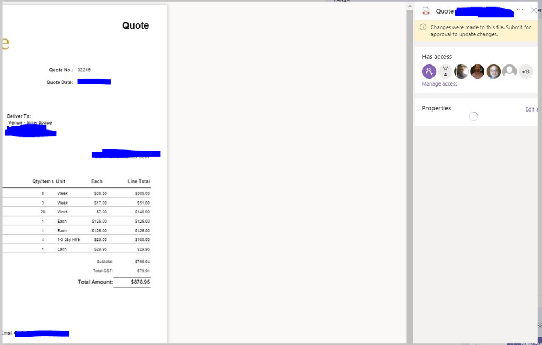Click the Has access heading

tap(437, 57)
